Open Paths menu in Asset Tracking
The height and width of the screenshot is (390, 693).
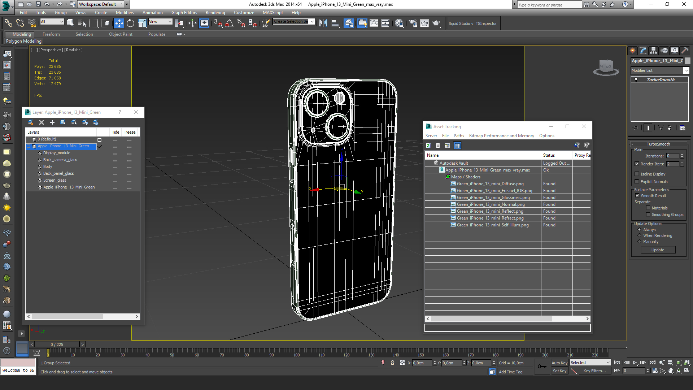pyautogui.click(x=459, y=136)
